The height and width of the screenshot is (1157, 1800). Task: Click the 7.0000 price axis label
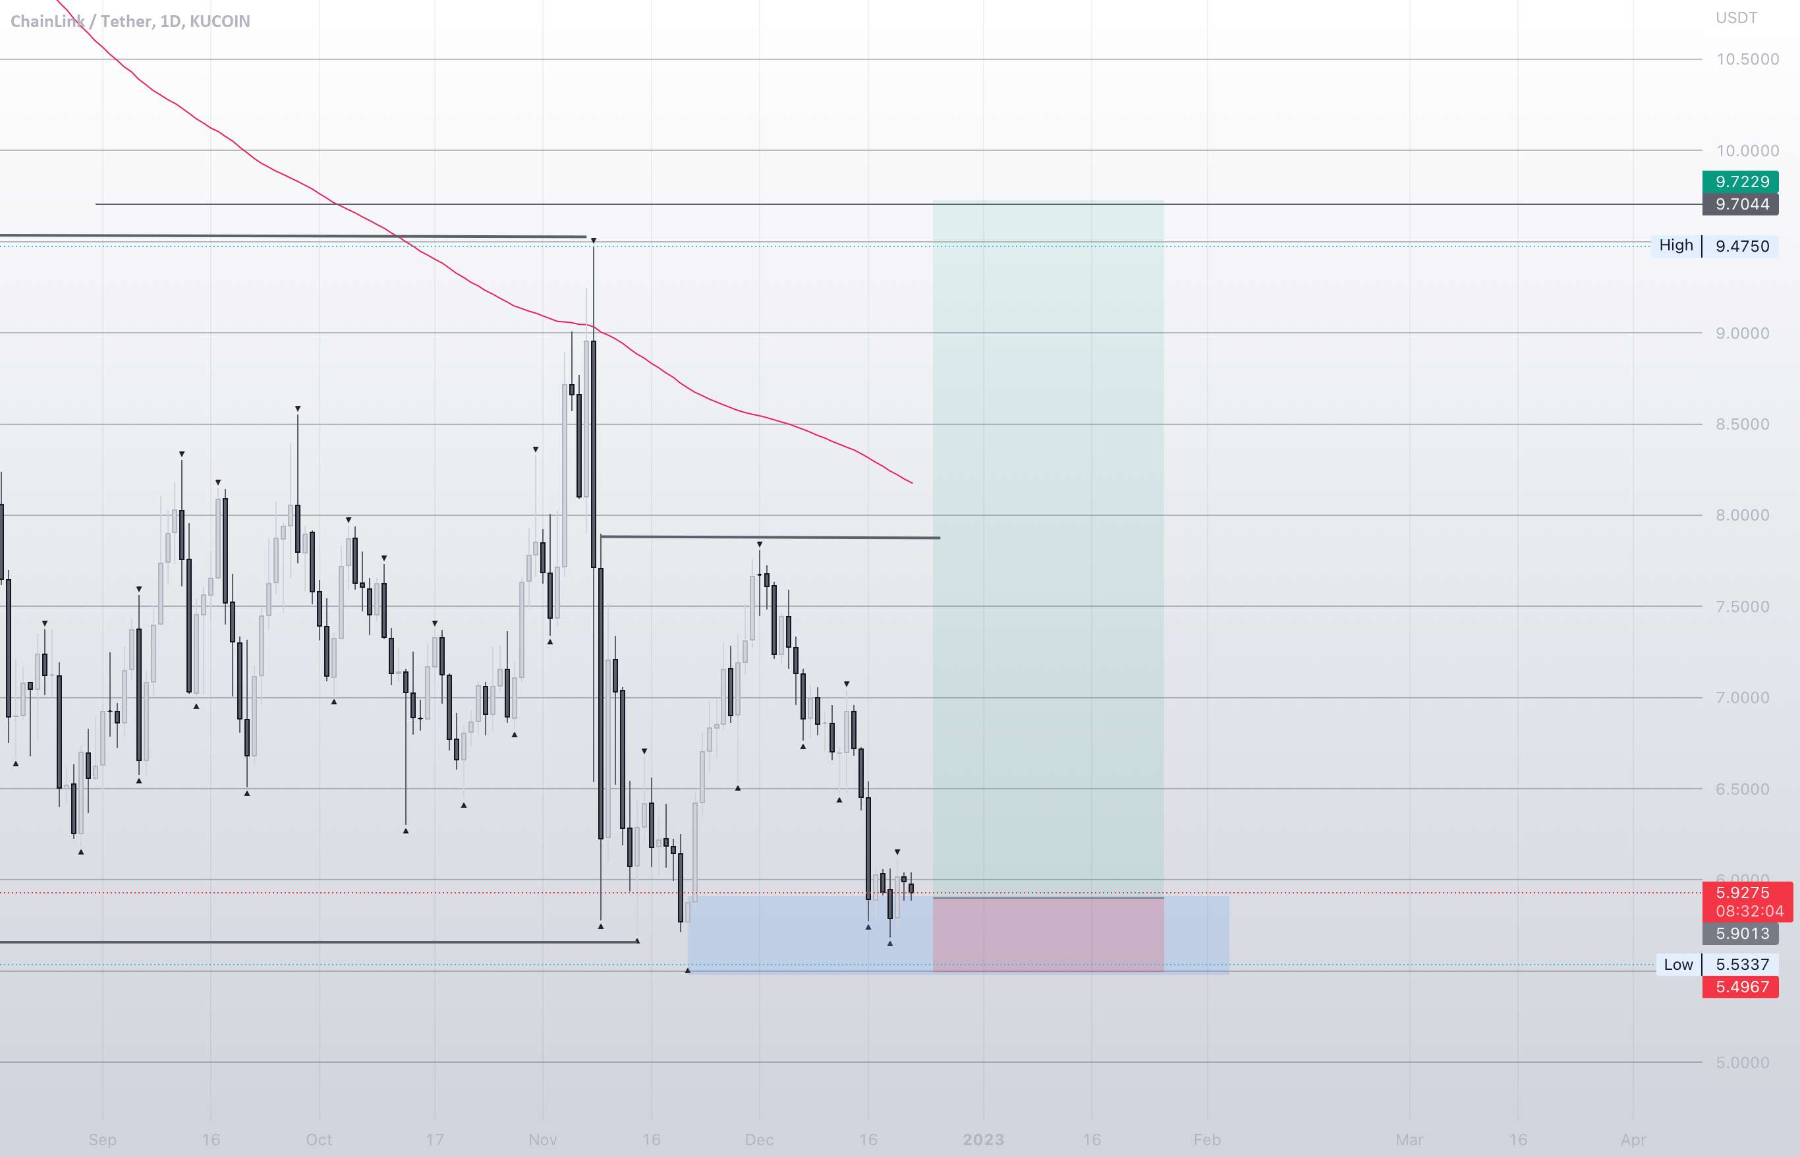[1742, 698]
